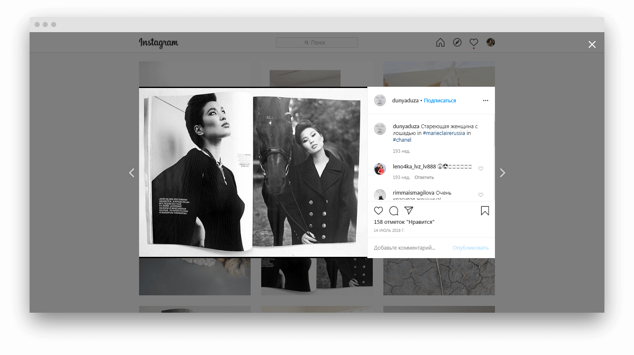The width and height of the screenshot is (634, 355).
Task: Open your profile avatar in header
Action: coord(491,42)
